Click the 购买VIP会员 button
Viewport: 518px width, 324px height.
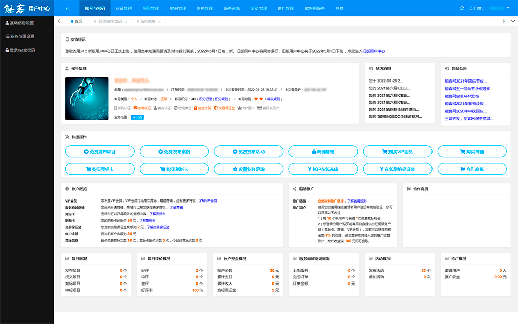pyautogui.click(x=398, y=151)
